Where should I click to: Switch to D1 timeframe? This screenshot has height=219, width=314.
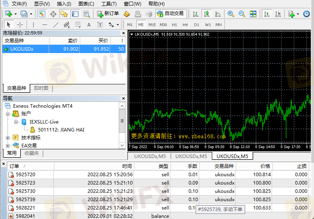pyautogui.click(x=196, y=25)
